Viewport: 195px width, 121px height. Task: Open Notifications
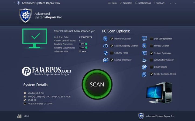click(143, 3)
